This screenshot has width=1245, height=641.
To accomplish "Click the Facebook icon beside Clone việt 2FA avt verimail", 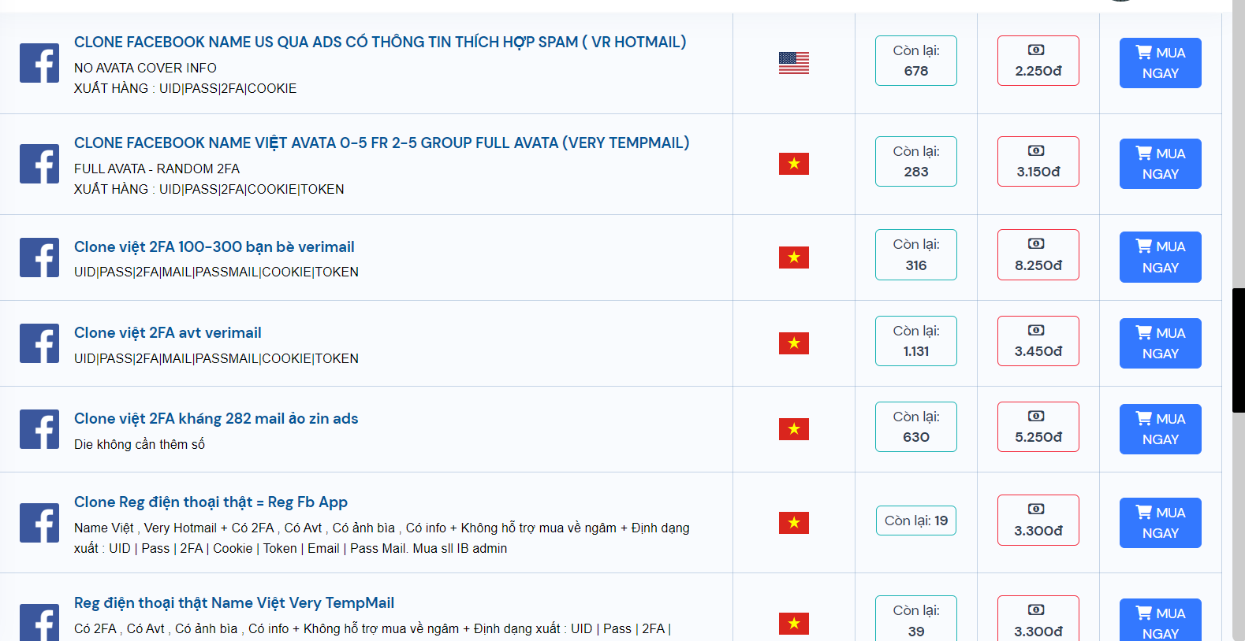I will pos(39,343).
